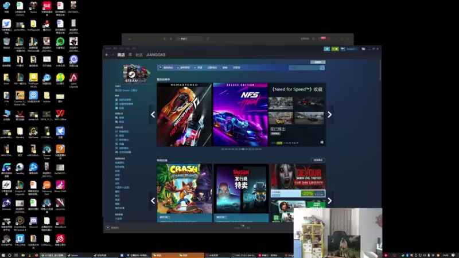Open the WPS Office desktop icon

(x=60, y=115)
